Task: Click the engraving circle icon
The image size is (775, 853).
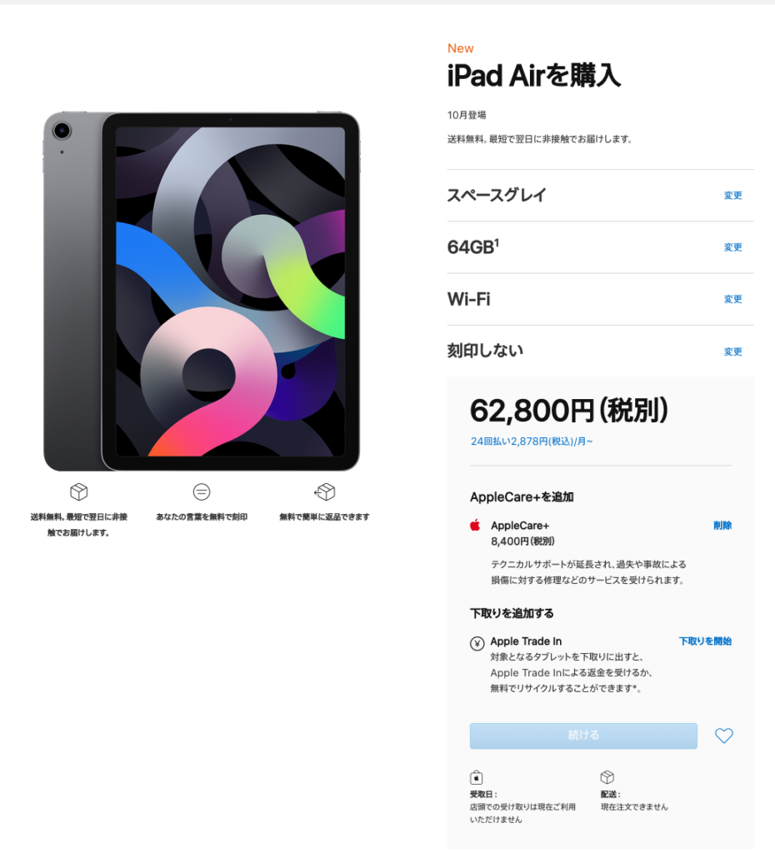Action: click(202, 491)
